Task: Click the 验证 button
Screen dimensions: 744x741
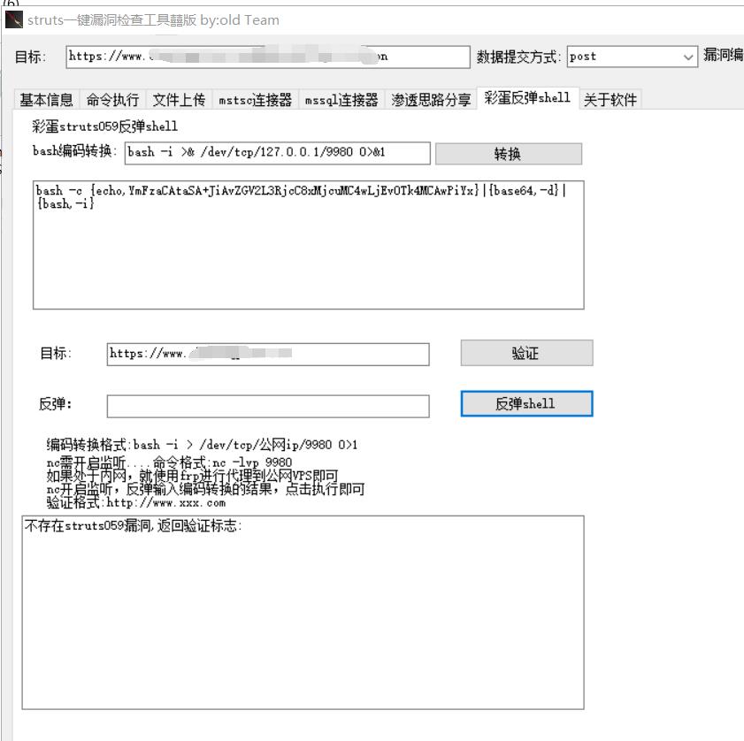Action: pyautogui.click(x=526, y=353)
